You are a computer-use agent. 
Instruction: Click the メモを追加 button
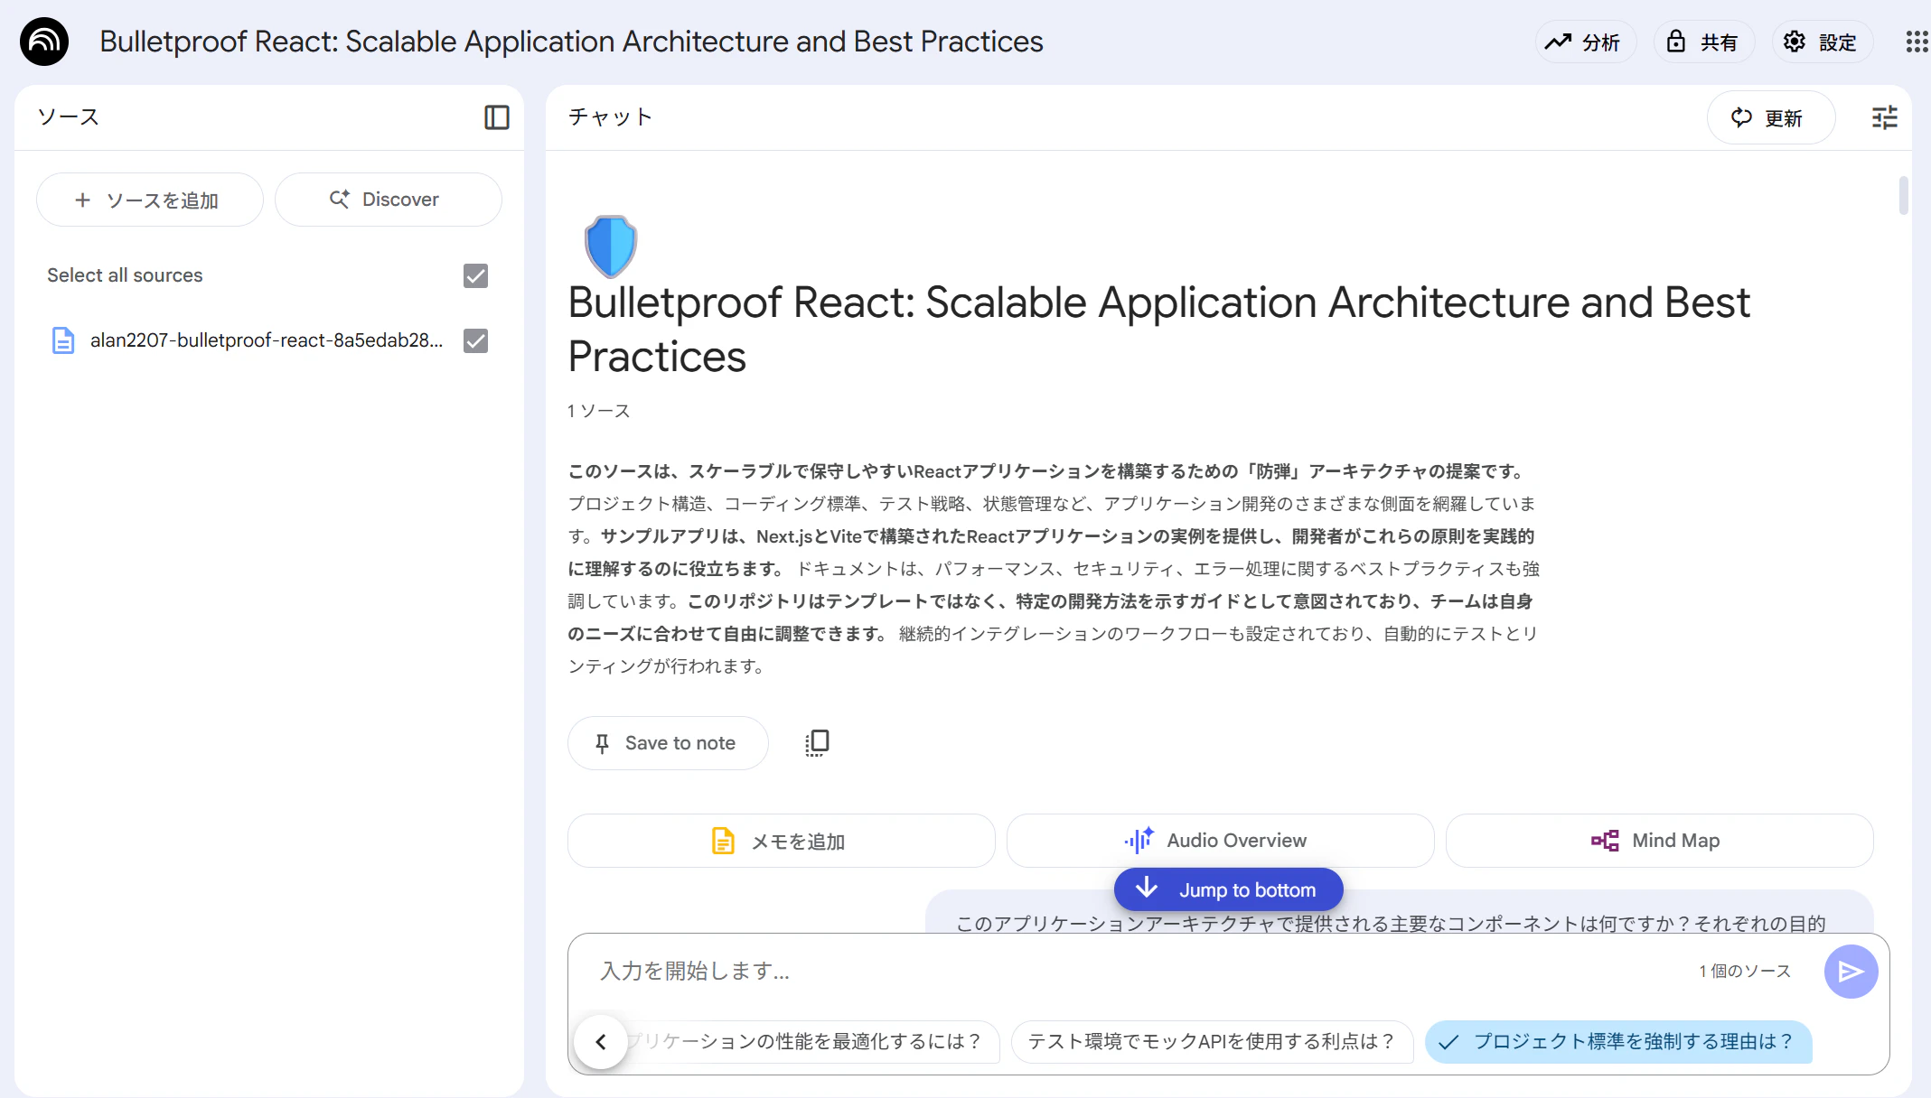[x=781, y=841]
